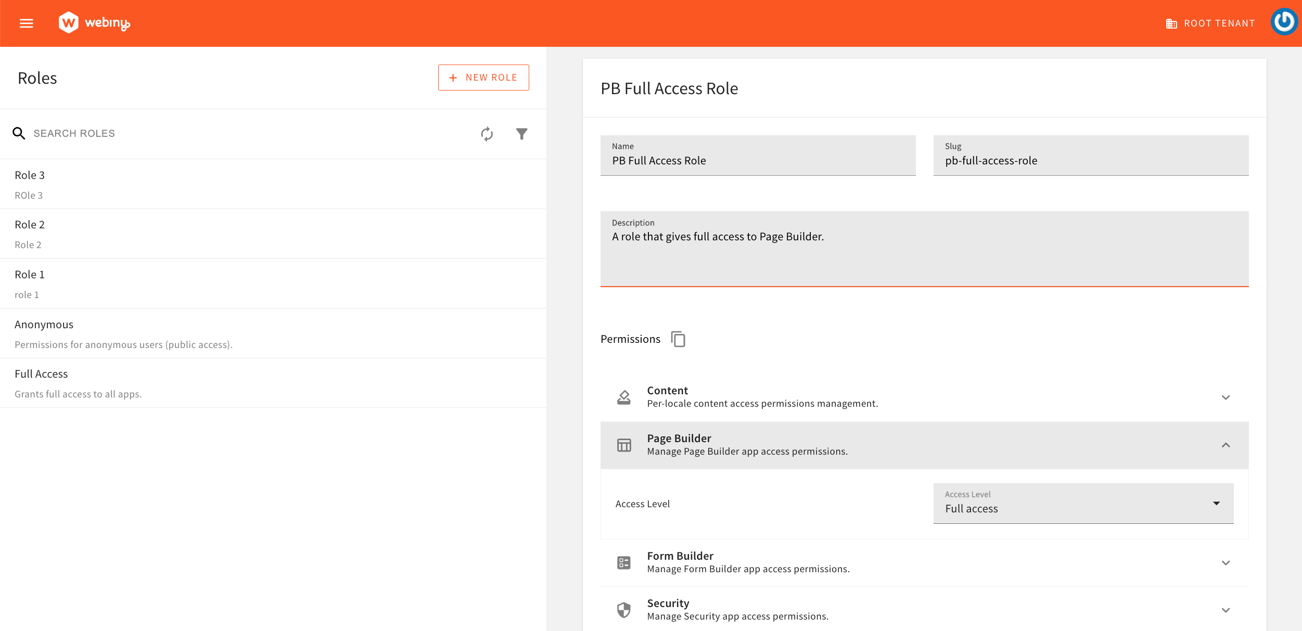Open the hamburger navigation menu
This screenshot has width=1302, height=631.
(x=26, y=23)
